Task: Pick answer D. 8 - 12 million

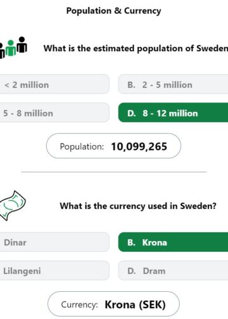Action: (x=173, y=113)
